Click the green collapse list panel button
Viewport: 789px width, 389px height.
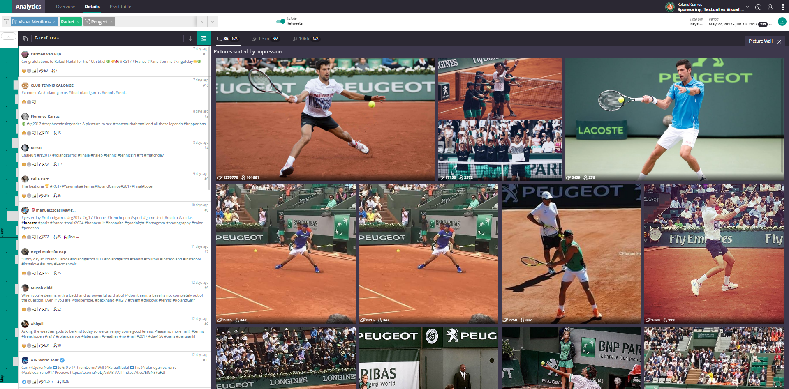(x=204, y=39)
